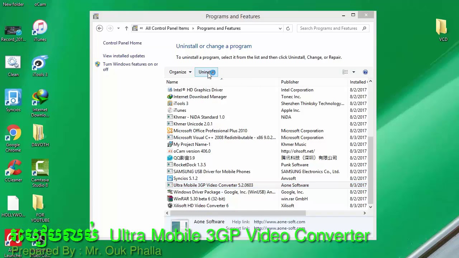Viewport: 459px width, 258px height.
Task: Click the WinRAR program list icon
Action: point(170,199)
